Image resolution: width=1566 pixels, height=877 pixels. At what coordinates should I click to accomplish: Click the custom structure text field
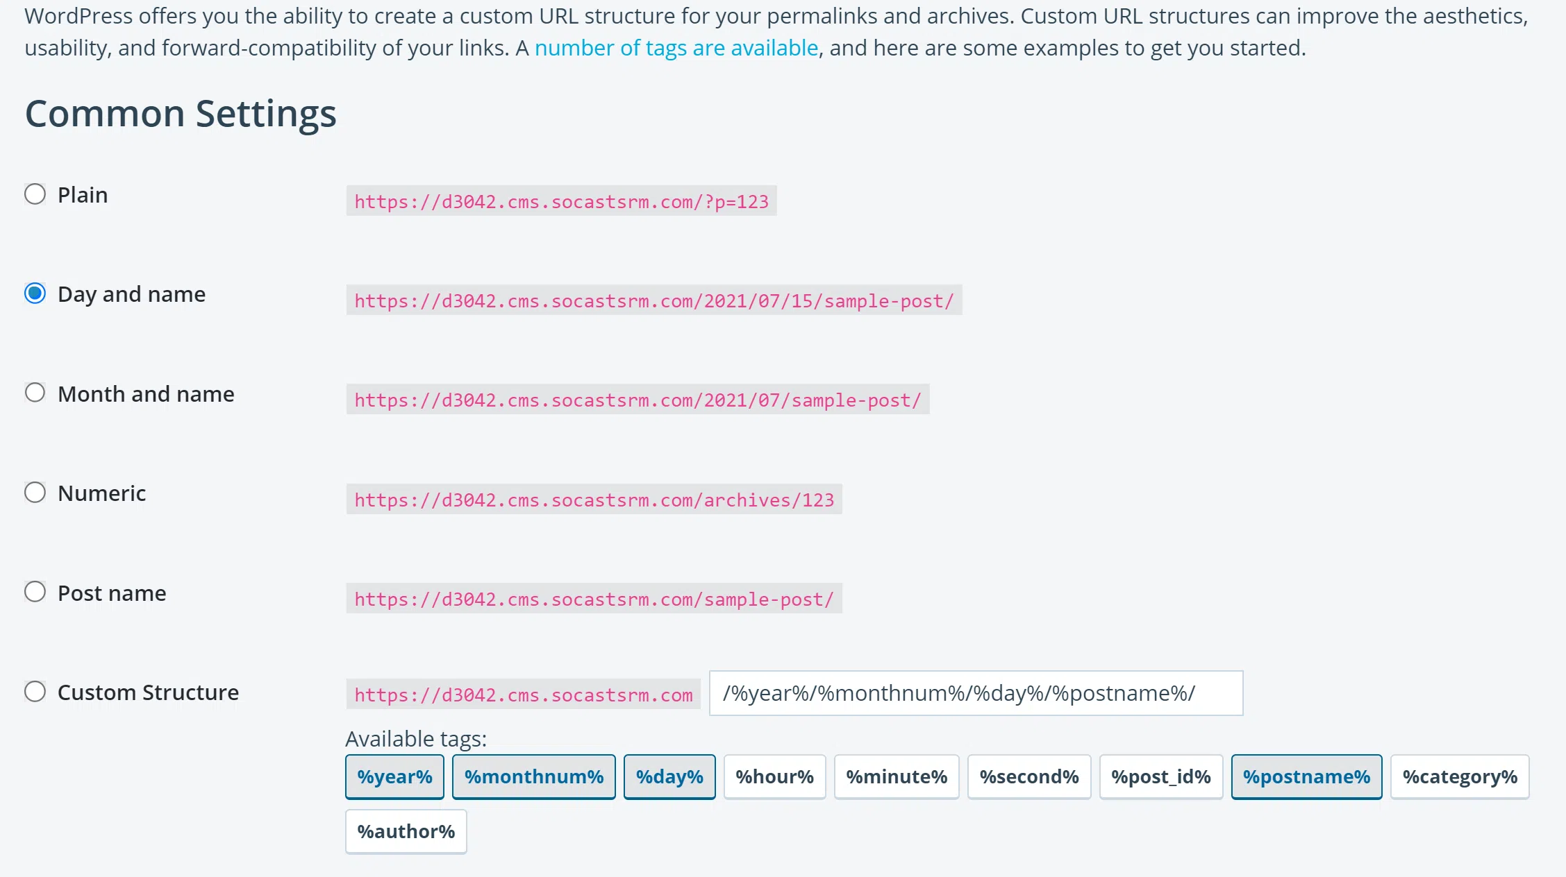tap(975, 693)
